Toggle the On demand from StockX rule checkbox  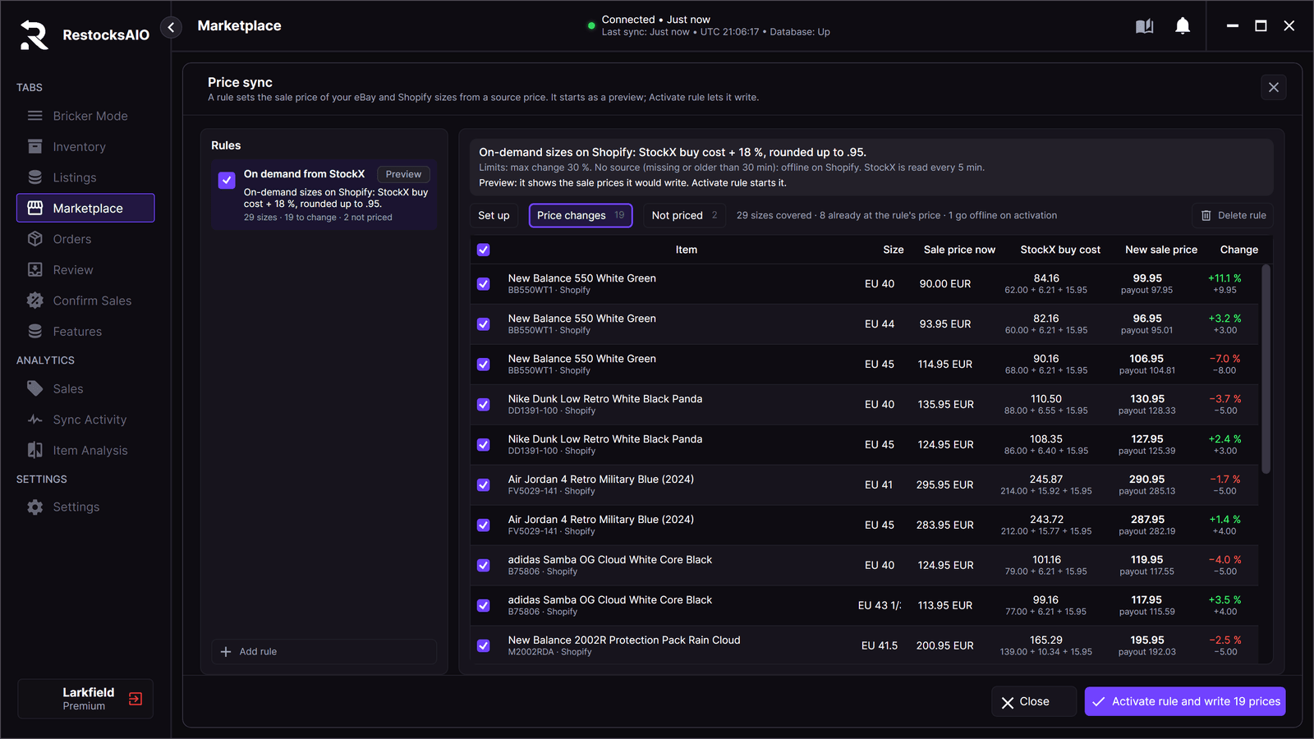(x=227, y=181)
